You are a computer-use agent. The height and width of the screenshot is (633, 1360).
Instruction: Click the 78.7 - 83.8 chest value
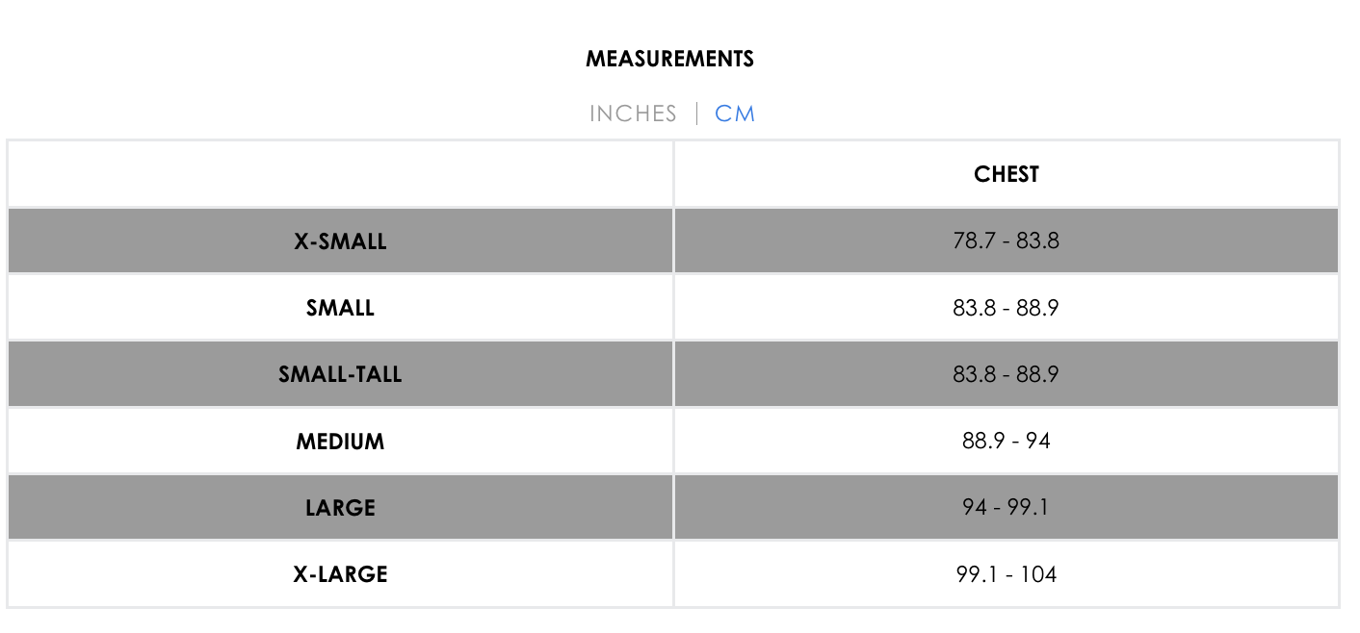[x=1007, y=241]
